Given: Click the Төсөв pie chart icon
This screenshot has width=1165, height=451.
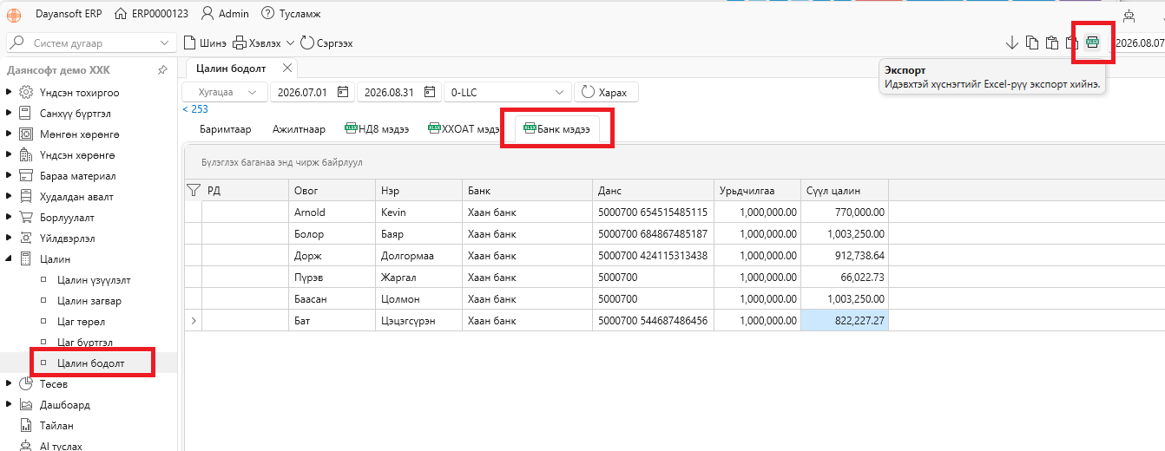Looking at the screenshot, I should click(x=26, y=384).
